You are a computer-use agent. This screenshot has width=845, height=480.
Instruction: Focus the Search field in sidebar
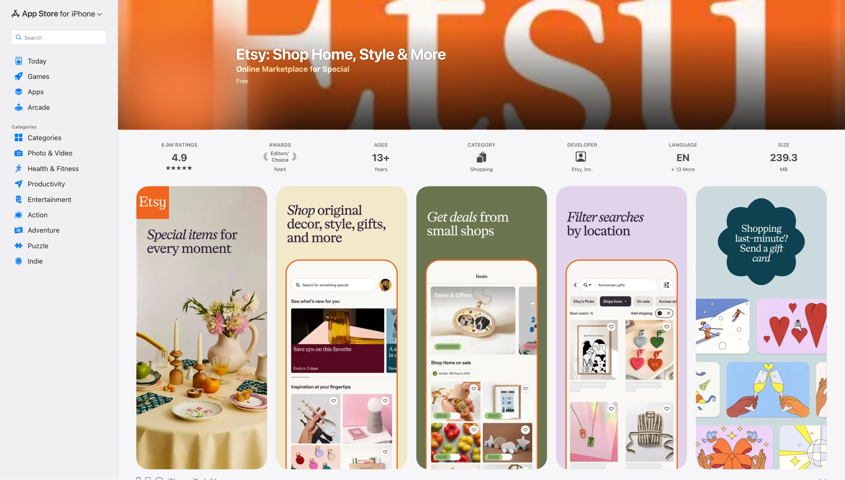59,37
